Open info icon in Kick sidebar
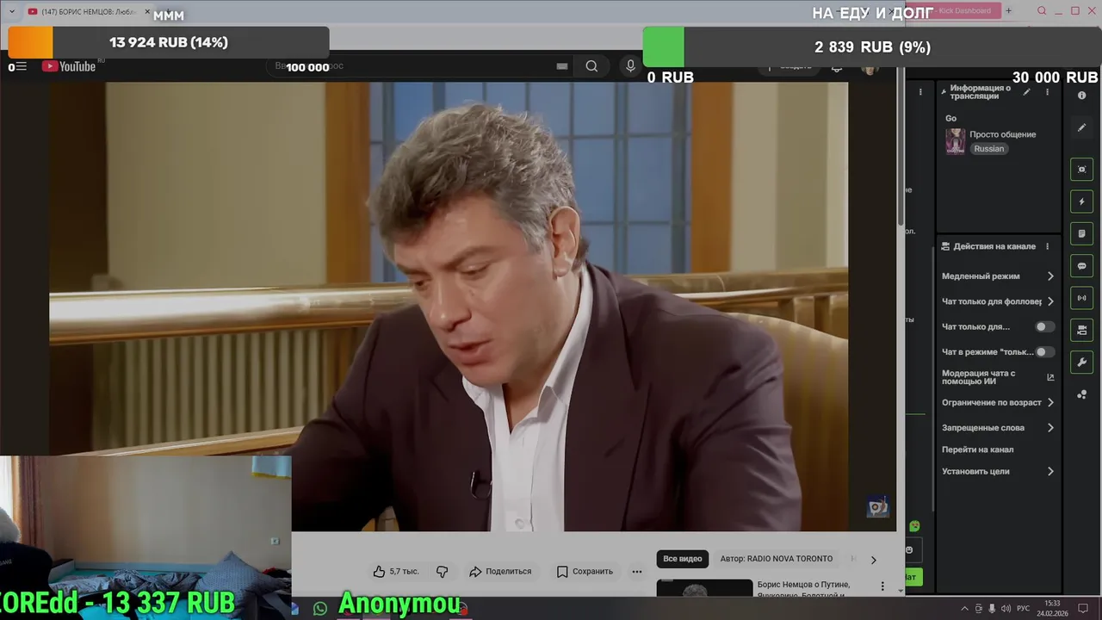This screenshot has height=620, width=1102. (x=1082, y=96)
